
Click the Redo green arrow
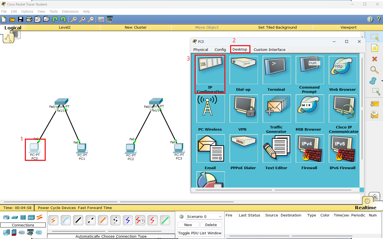[63, 19]
